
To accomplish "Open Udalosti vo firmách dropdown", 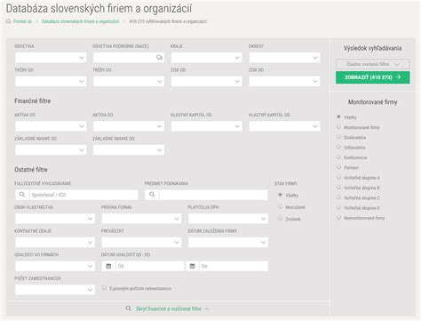I will 55,266.
